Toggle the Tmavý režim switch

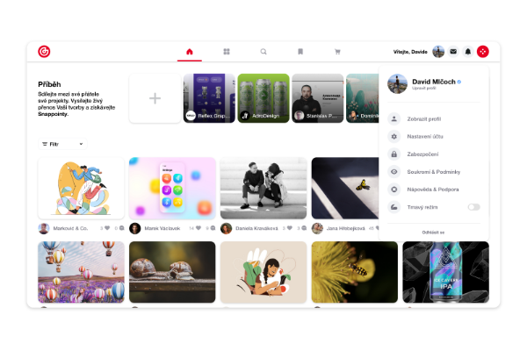473,207
